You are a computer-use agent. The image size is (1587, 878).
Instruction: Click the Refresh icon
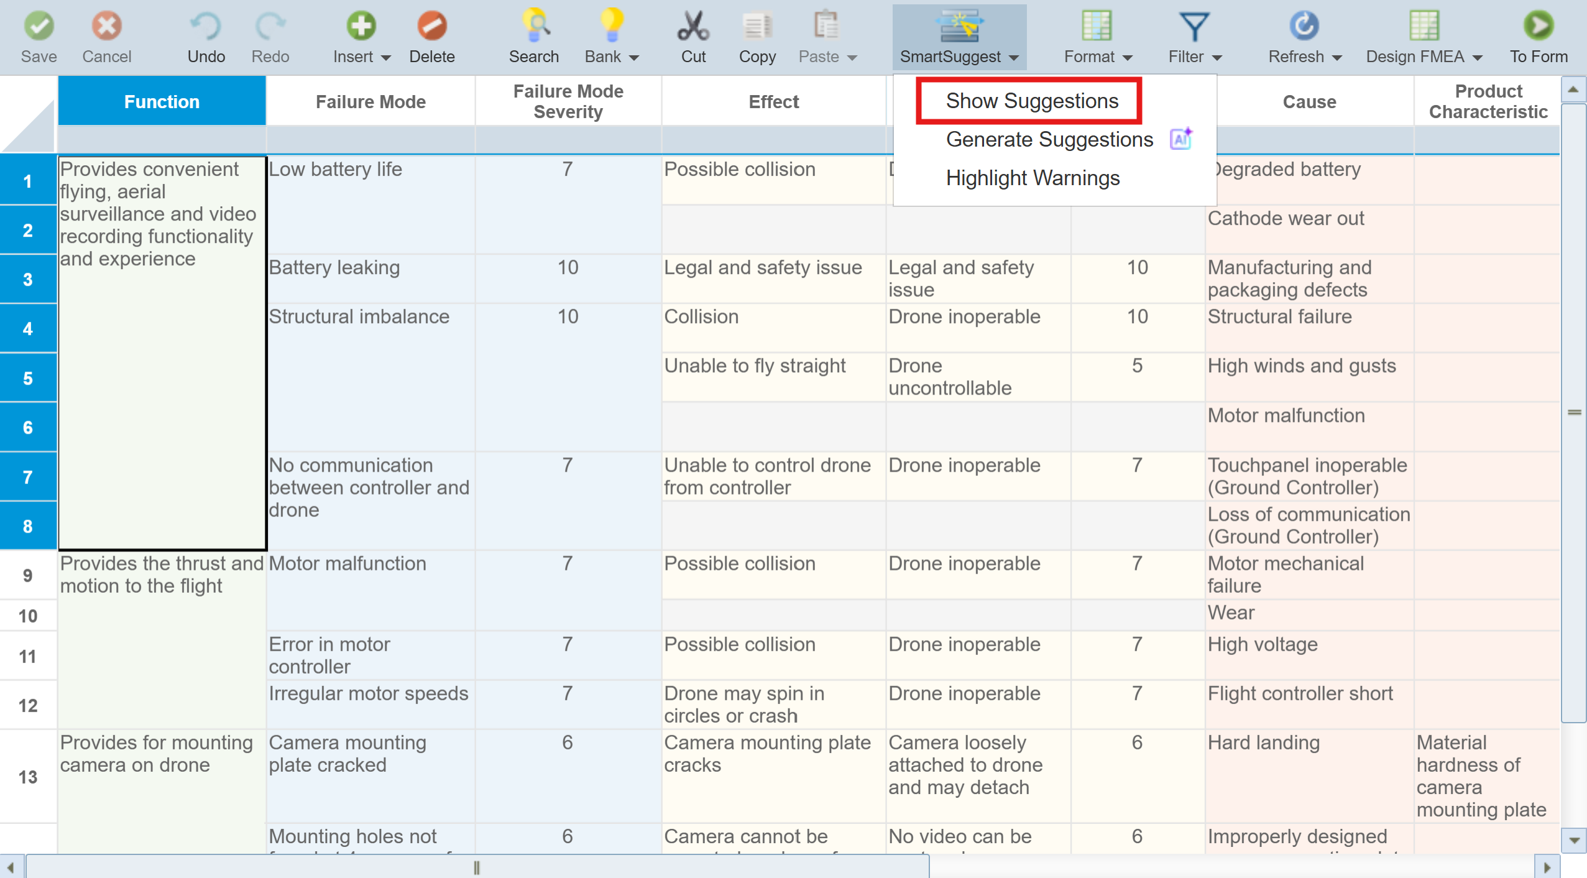pos(1304,26)
